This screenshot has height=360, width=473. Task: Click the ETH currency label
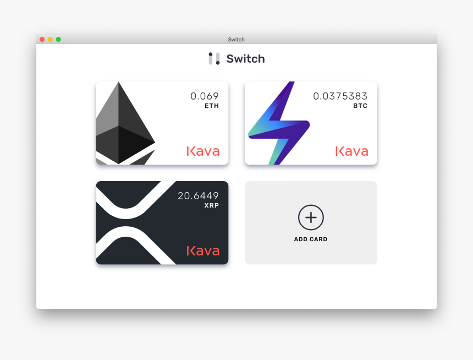211,106
